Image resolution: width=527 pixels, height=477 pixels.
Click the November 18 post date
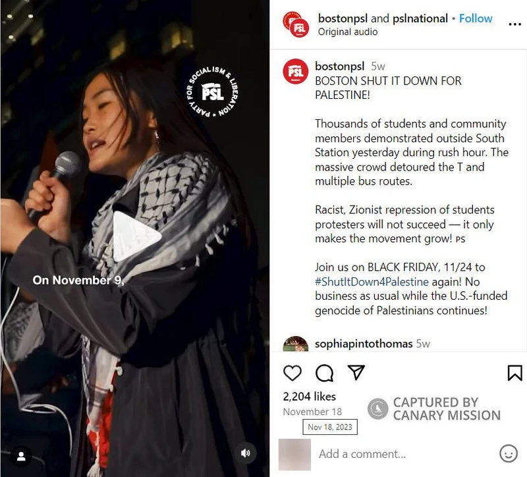click(312, 412)
